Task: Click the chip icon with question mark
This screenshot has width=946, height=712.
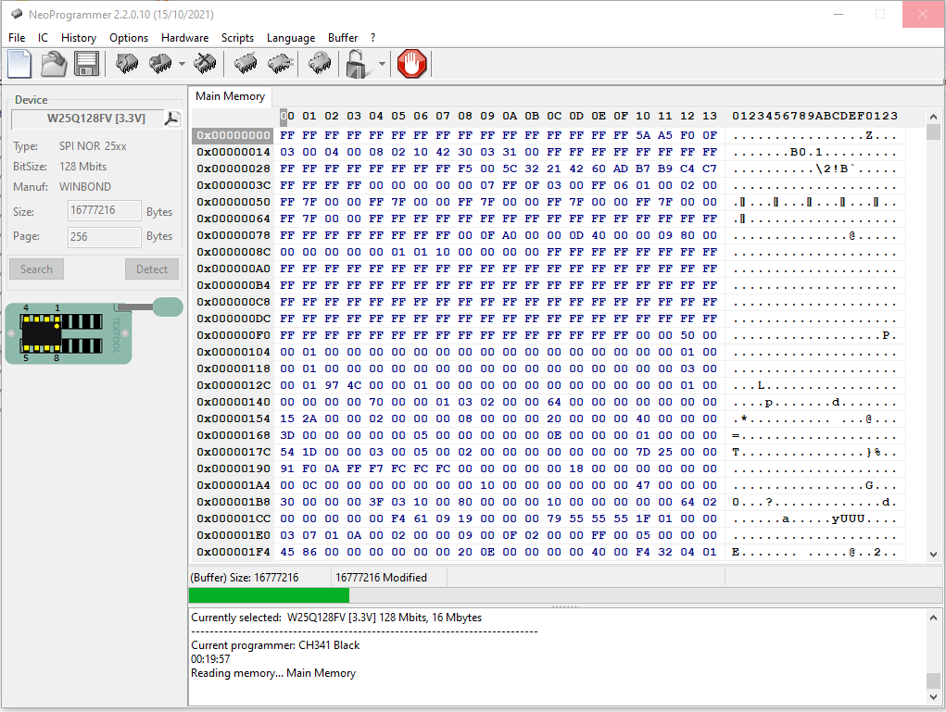Action: tap(320, 64)
